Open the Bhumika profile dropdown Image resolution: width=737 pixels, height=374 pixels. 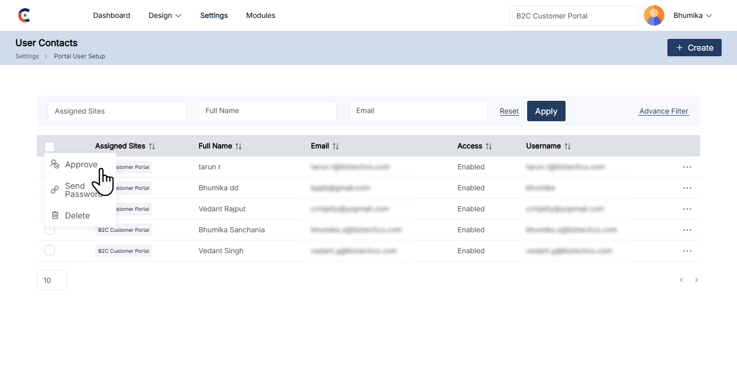tap(692, 15)
